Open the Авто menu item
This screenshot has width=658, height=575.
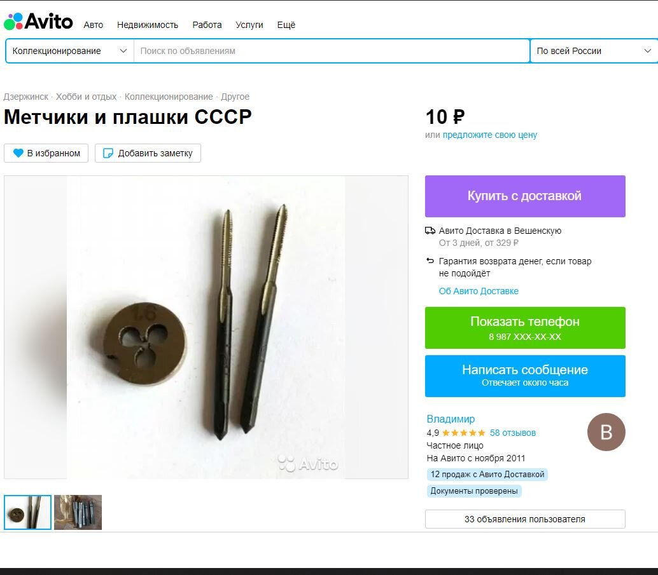click(x=93, y=25)
